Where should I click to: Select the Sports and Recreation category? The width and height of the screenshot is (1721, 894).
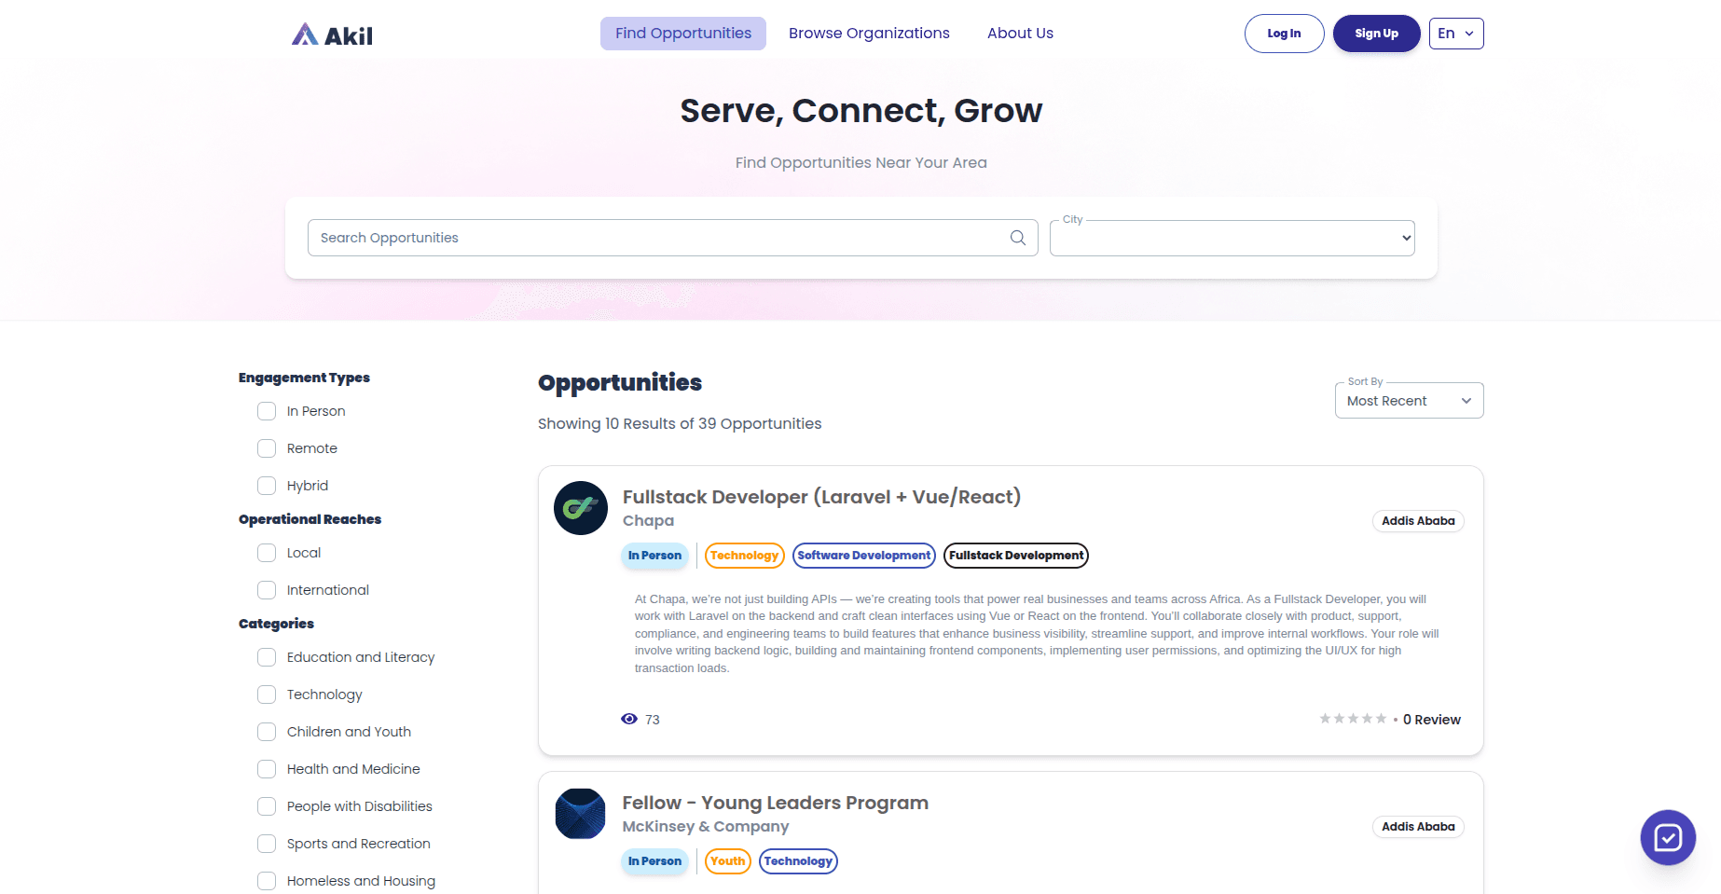(x=267, y=844)
